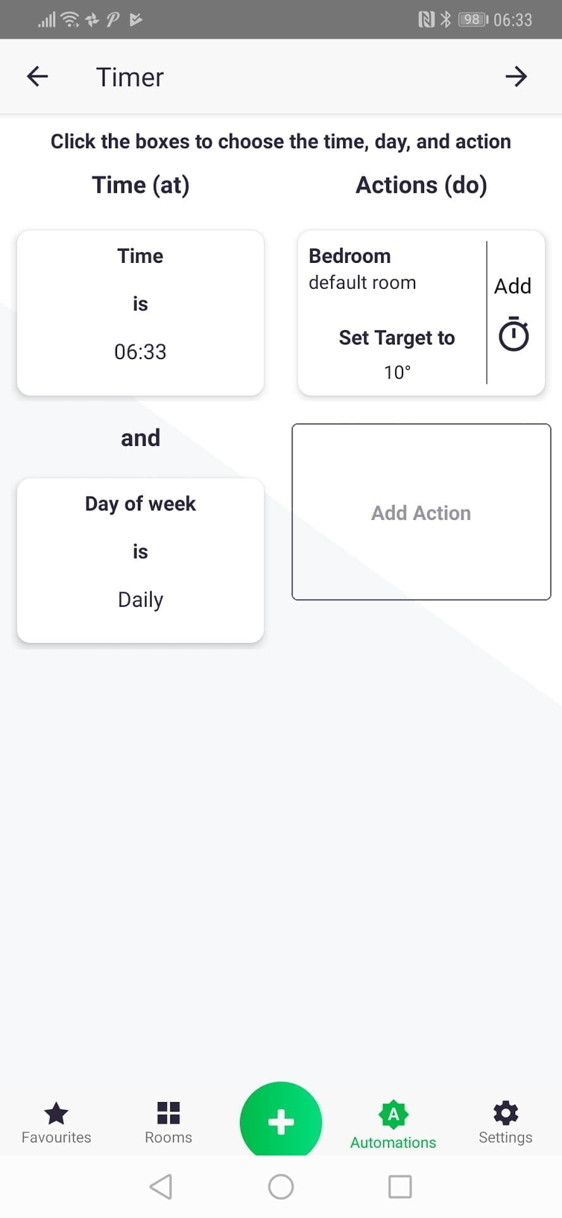
Task: Tap the back arrow in header
Action: pyautogui.click(x=37, y=77)
